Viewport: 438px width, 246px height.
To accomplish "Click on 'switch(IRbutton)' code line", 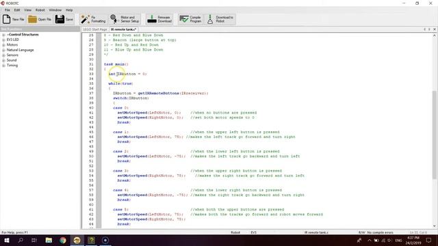I will 131,98.
